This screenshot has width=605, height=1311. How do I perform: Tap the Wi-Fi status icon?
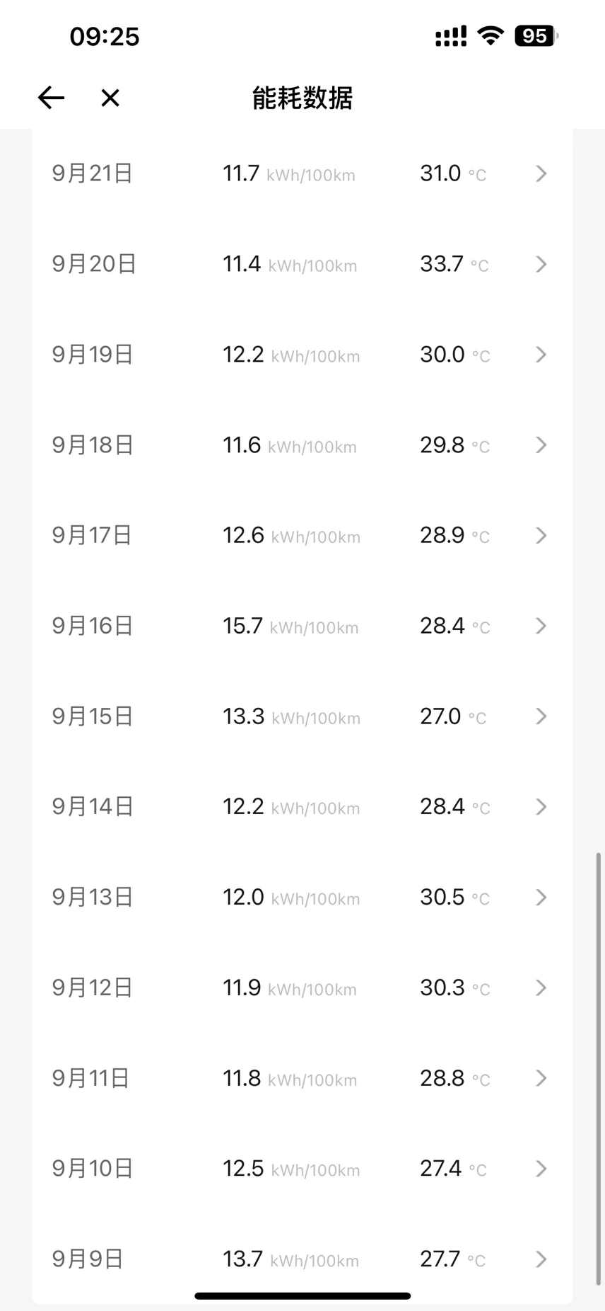[490, 35]
